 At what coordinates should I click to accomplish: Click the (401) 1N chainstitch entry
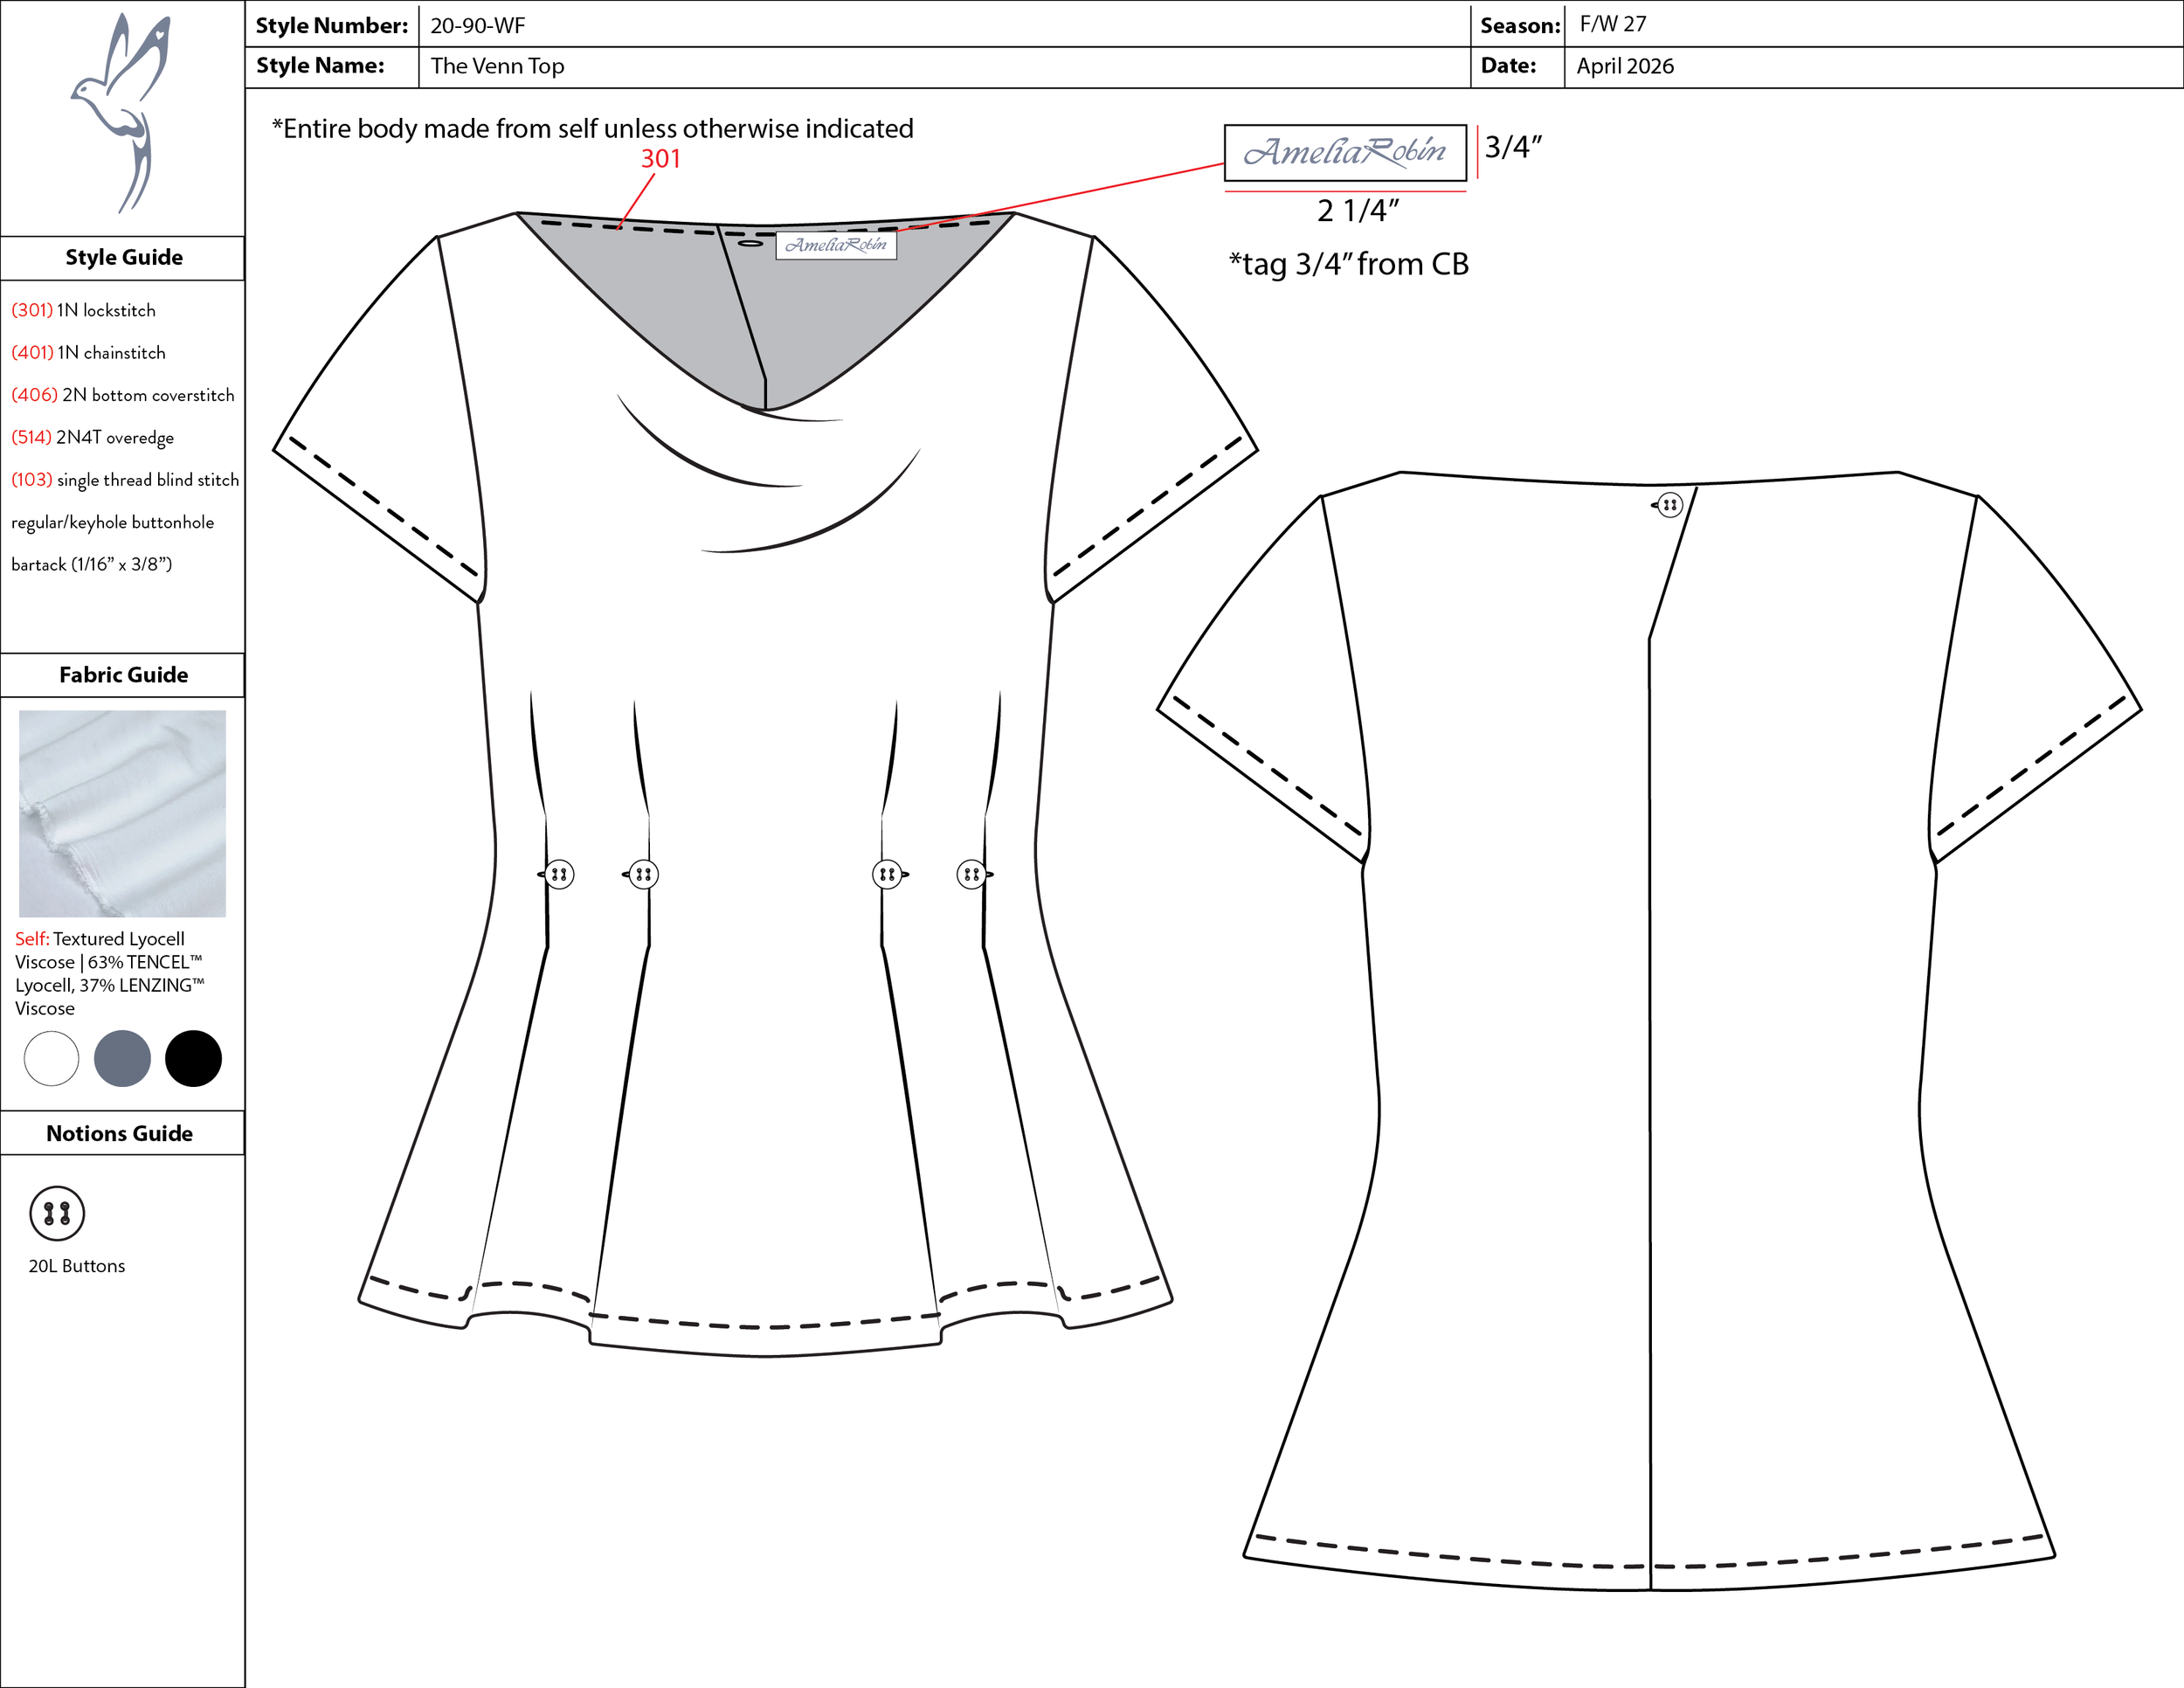(89, 352)
